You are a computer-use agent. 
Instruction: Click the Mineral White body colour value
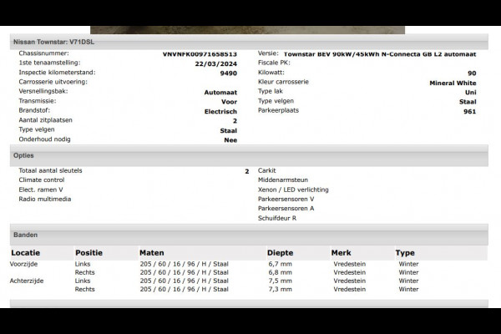tap(453, 83)
